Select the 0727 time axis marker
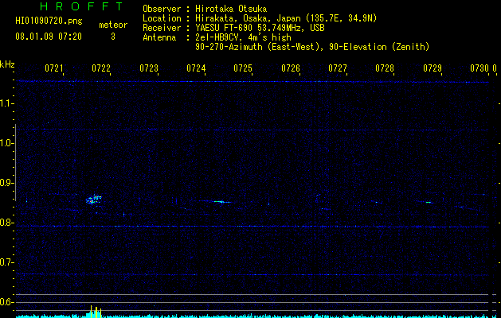This screenshot has height=318, width=501. click(338, 68)
